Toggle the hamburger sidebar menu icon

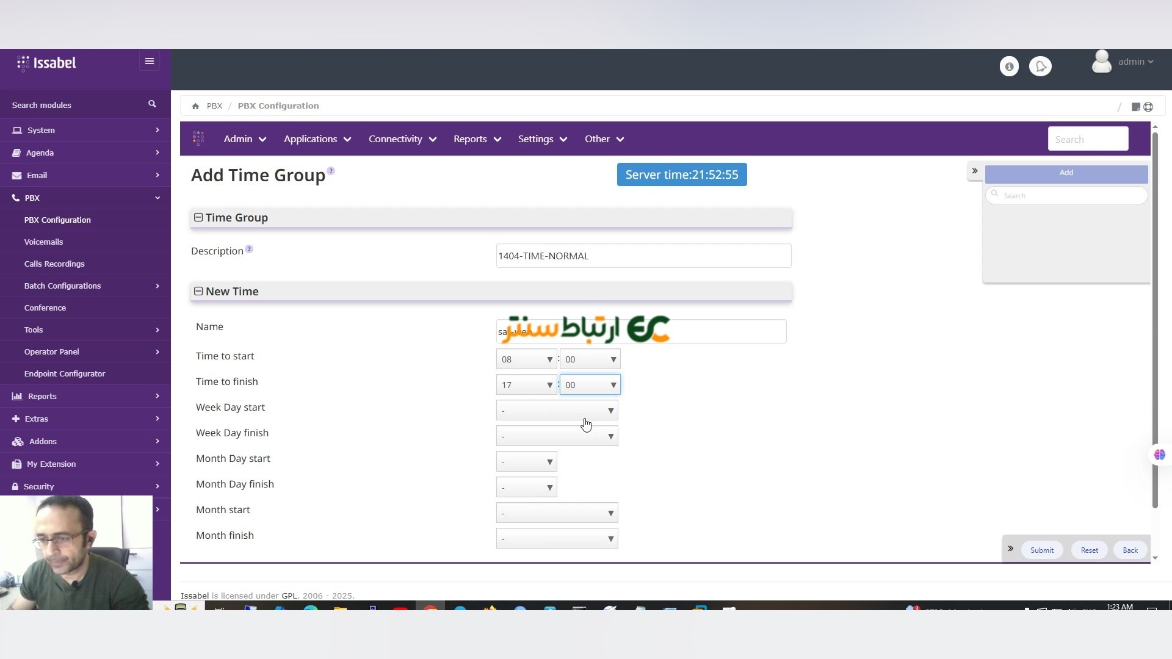point(149,61)
